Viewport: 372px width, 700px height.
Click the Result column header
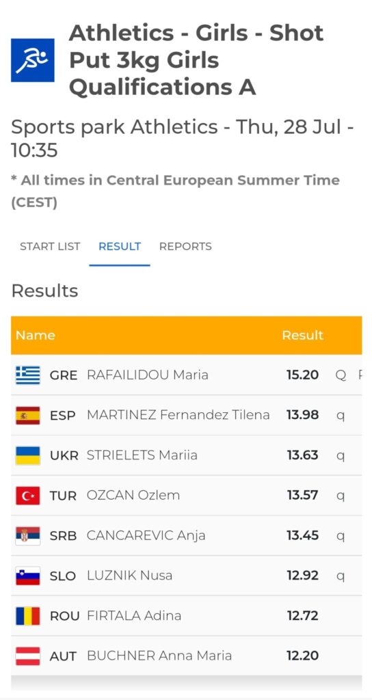302,335
